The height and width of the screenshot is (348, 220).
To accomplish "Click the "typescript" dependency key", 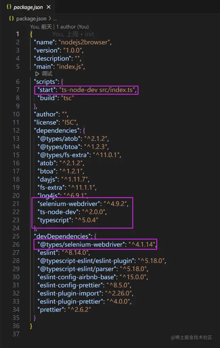I will [54, 220].
